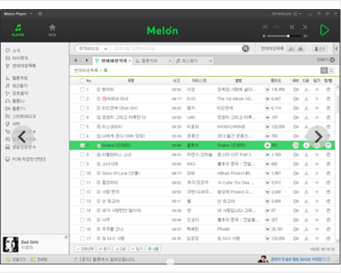The width and height of the screenshot is (341, 273).
Task: Open like dropdown for MONOCHROME row
Action: (267, 127)
